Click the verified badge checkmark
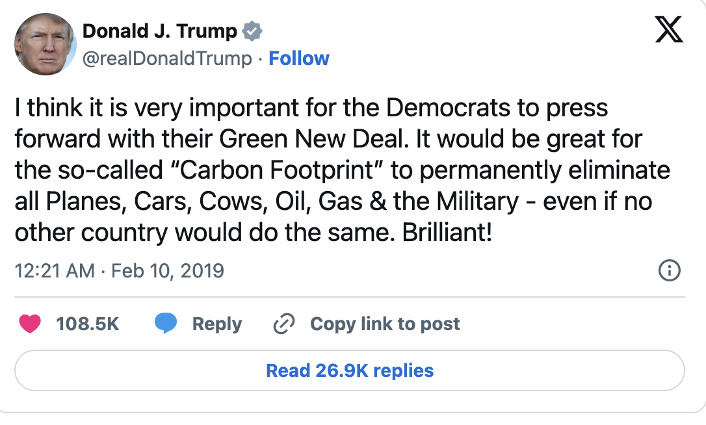706x425 pixels. [252, 31]
